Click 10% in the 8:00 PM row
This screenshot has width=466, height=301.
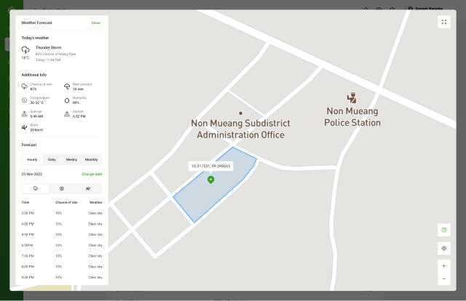[58, 267]
